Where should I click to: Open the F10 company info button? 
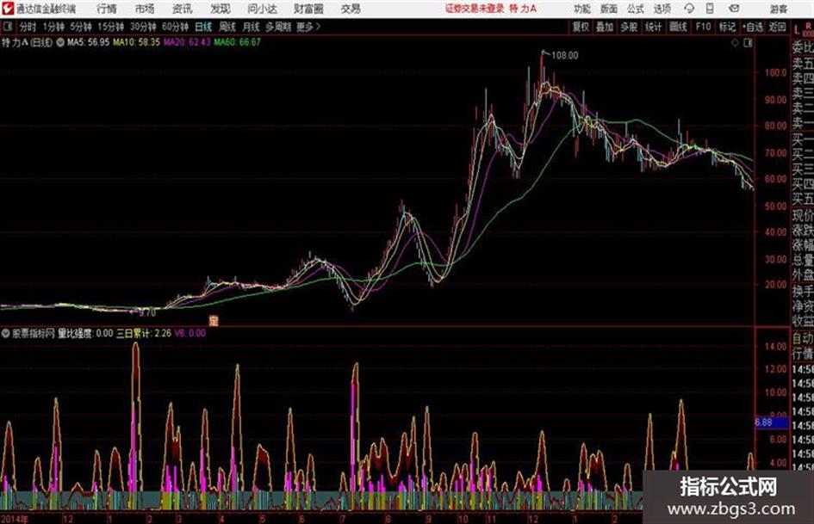(x=703, y=27)
